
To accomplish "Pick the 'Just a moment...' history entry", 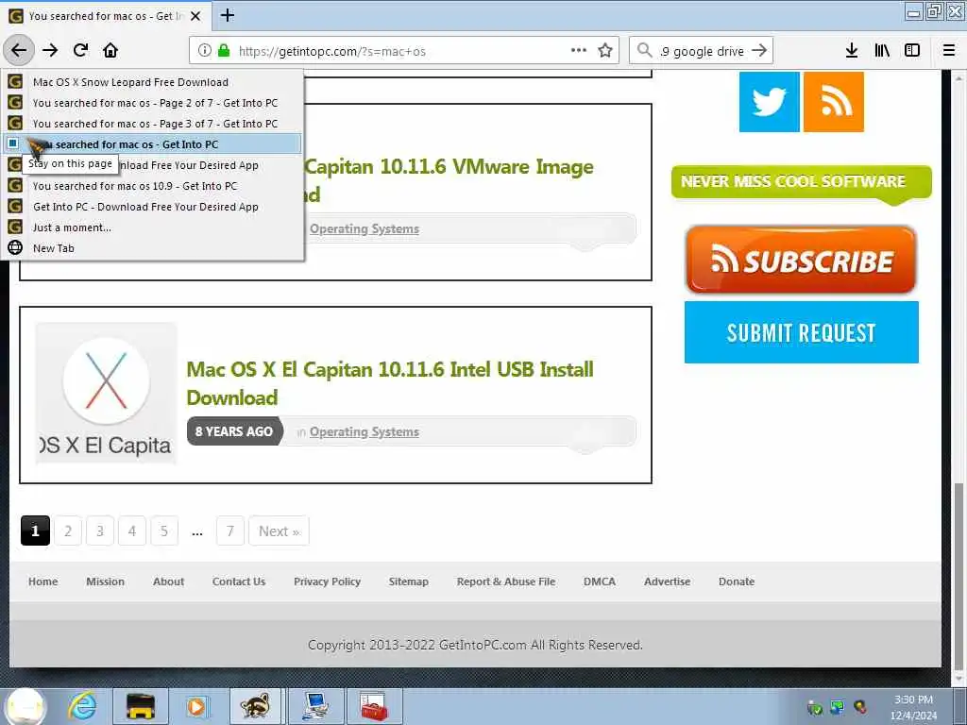I will click(x=152, y=228).
